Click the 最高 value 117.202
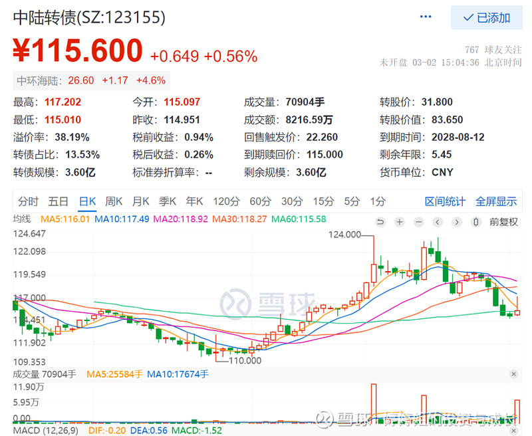 pos(63,102)
